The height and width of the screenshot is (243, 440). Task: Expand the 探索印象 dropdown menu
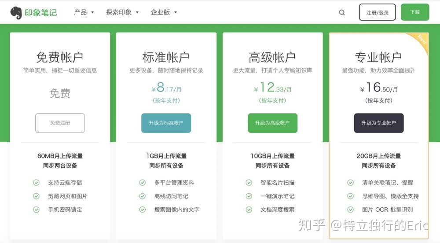point(122,12)
